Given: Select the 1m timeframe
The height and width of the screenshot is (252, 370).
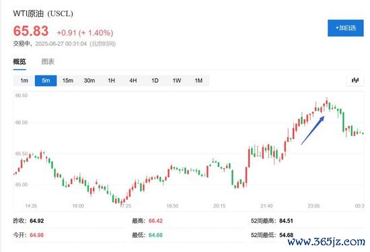Looking at the screenshot, I should 24,81.
